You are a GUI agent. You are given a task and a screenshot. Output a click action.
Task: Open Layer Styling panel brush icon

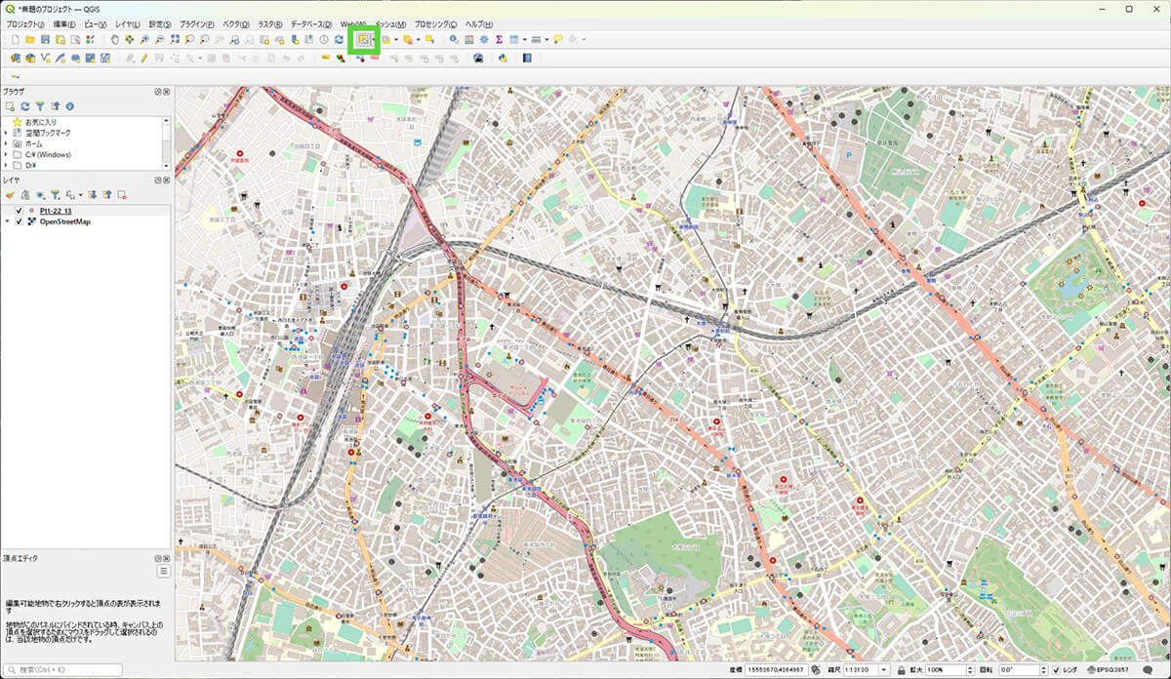tap(10, 195)
